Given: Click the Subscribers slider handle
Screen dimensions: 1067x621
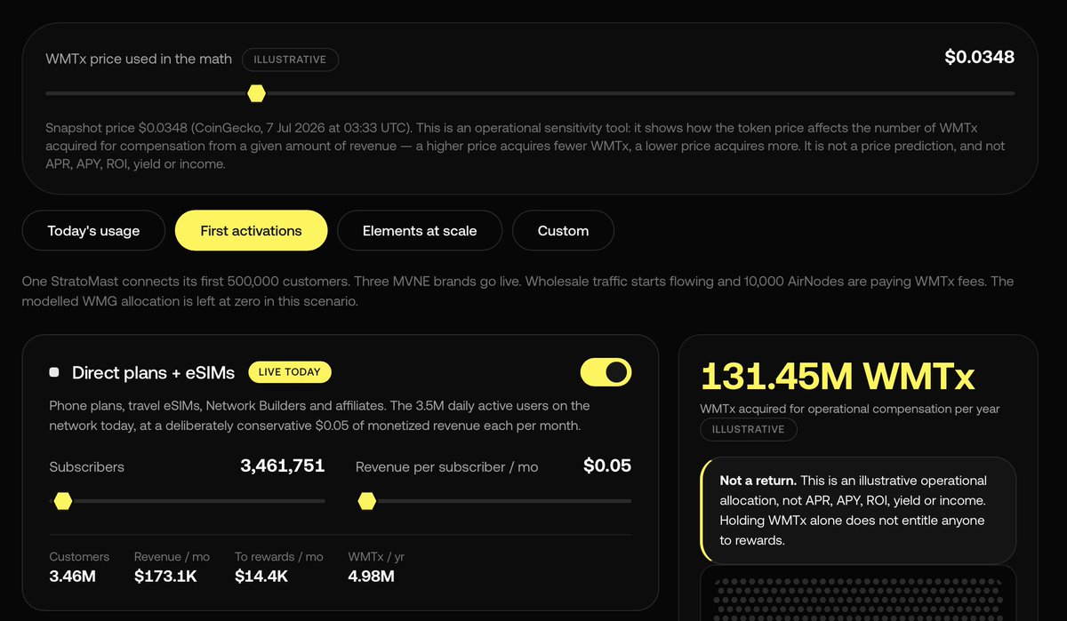Looking at the screenshot, I should [62, 501].
